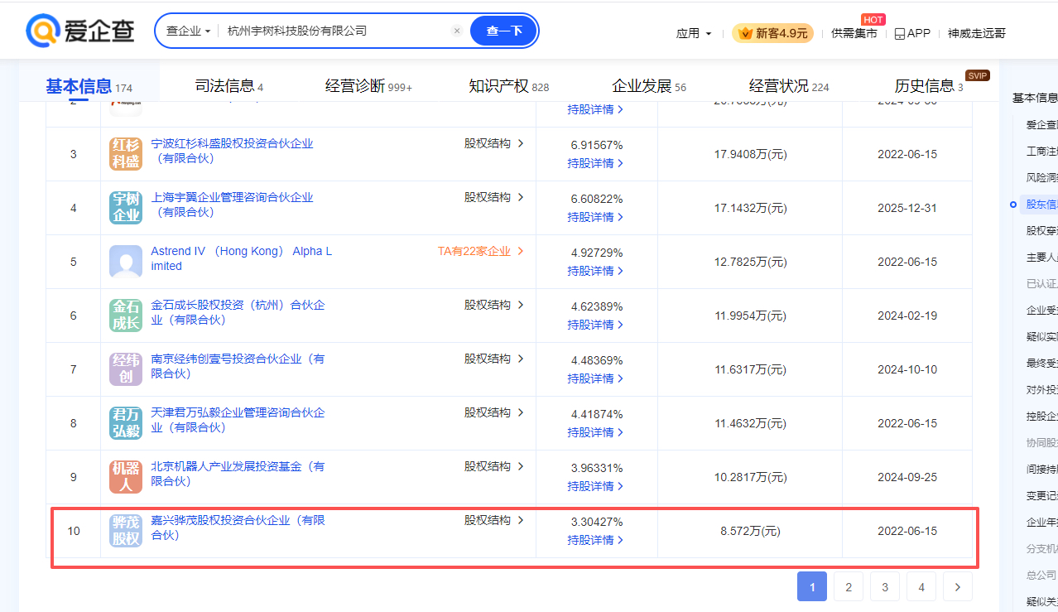View 持股详情 for the 6.91567% shareholder
The width and height of the screenshot is (1058, 612).
595,163
